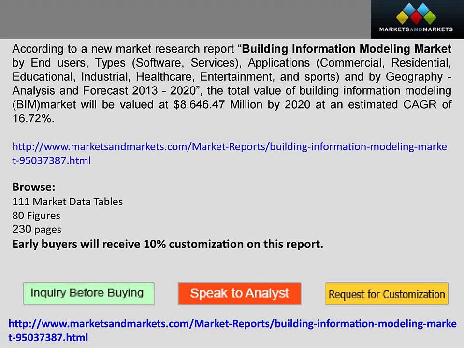Image resolution: width=464 pixels, height=348 pixels.
Task: Click the '16.72%' CAGR figure
Action: (x=33, y=118)
